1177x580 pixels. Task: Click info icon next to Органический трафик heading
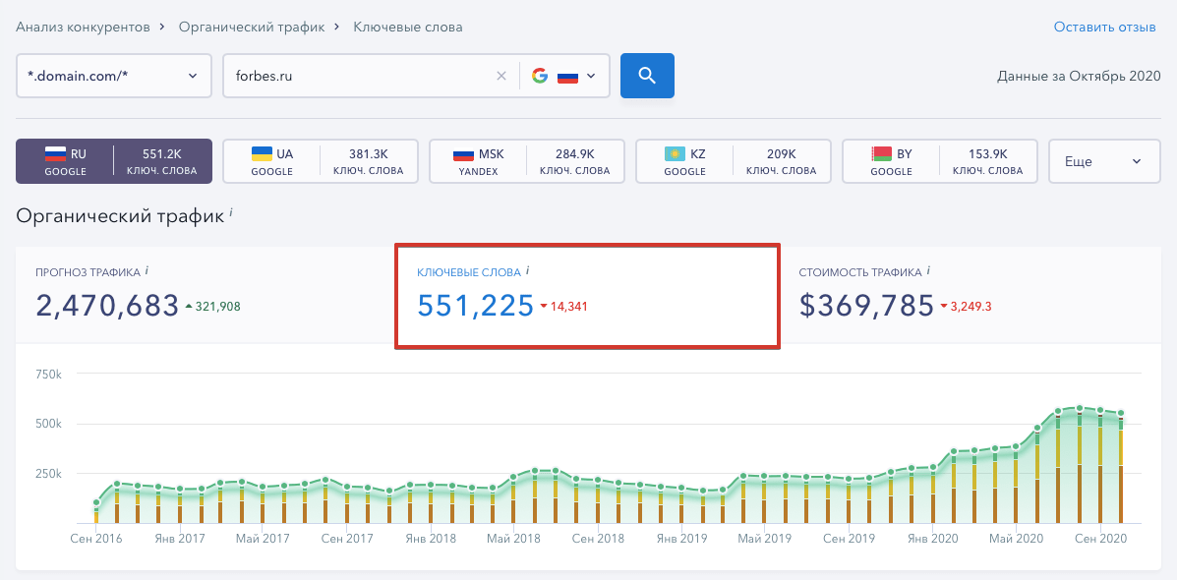231,214
